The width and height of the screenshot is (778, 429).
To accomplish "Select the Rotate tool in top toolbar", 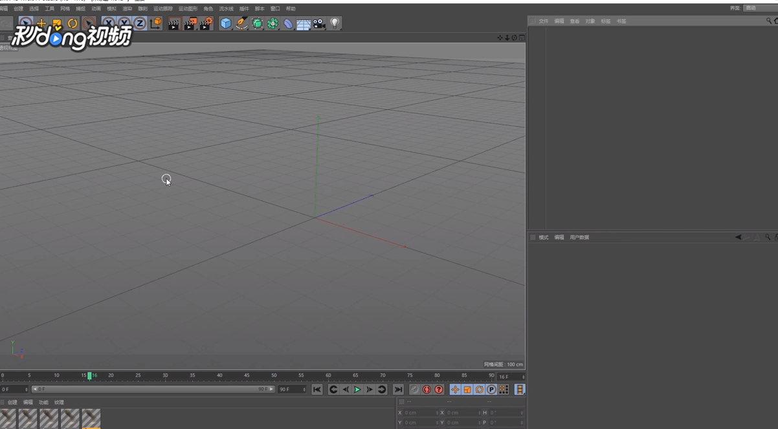I will [x=72, y=23].
